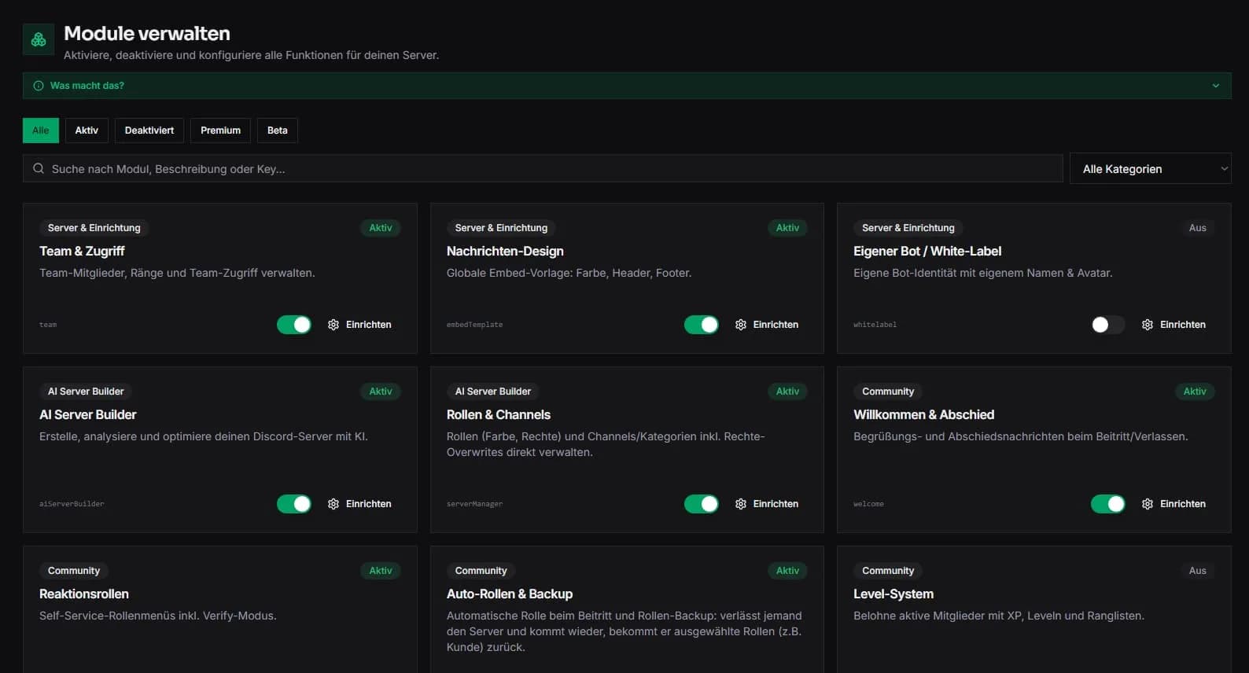Click the 'Level-System' module title

pyautogui.click(x=893, y=594)
